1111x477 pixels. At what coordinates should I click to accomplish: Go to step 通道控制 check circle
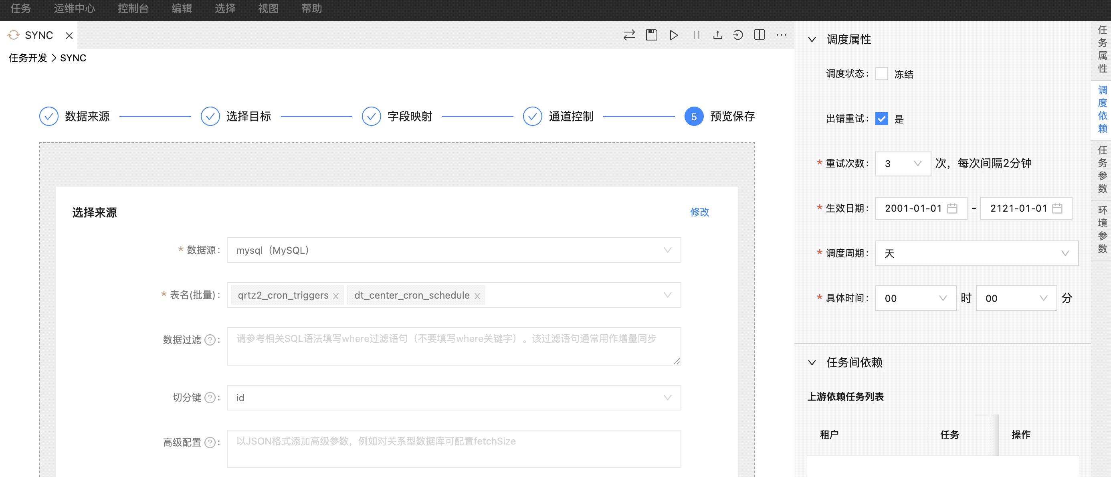[x=533, y=117]
